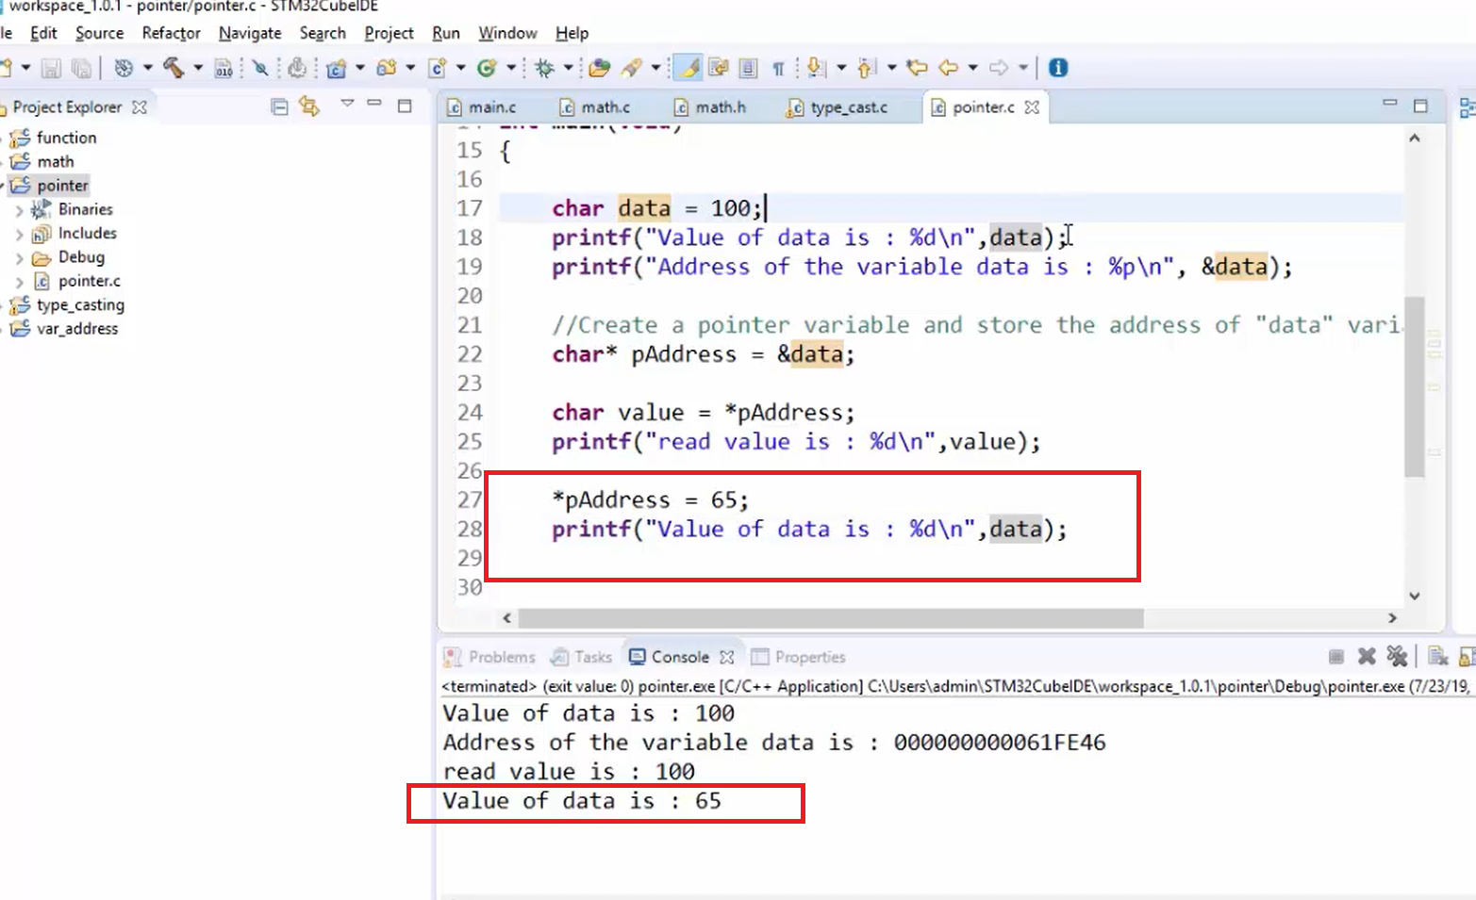Image resolution: width=1476 pixels, height=900 pixels.
Task: Open Project Explorer view menu triangle
Action: [347, 103]
